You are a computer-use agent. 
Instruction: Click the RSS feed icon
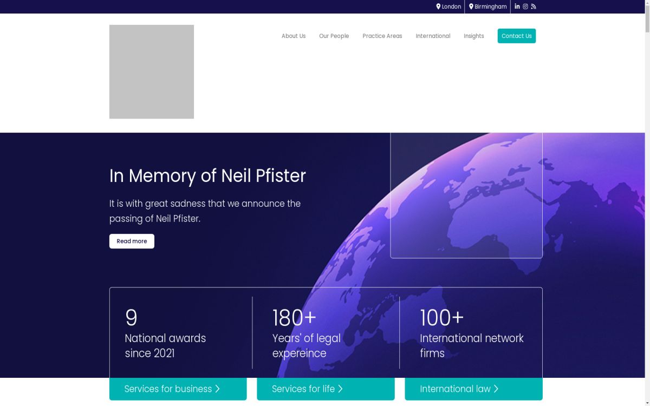pos(533,6)
